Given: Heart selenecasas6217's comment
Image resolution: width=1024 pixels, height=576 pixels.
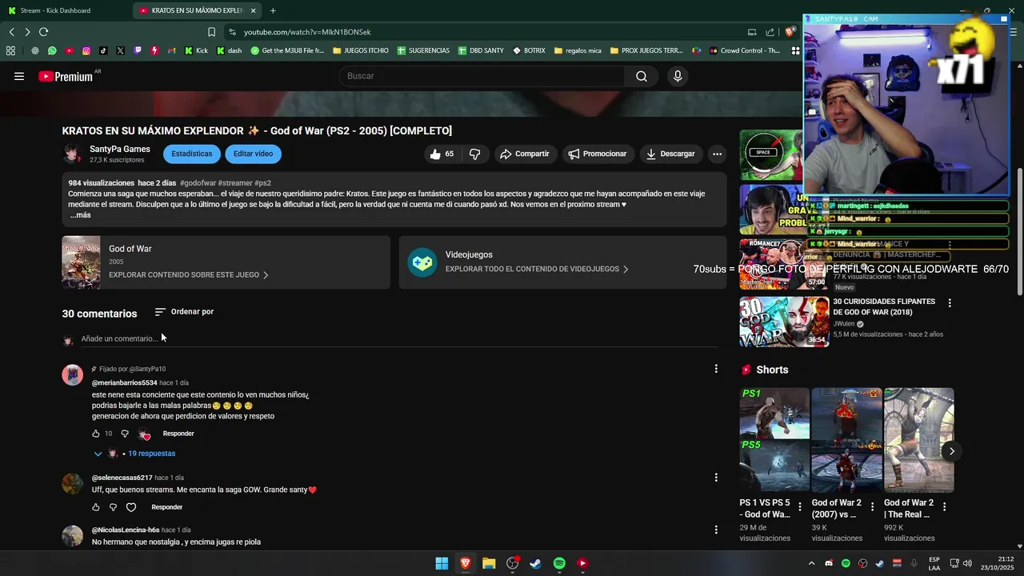Looking at the screenshot, I should point(131,507).
